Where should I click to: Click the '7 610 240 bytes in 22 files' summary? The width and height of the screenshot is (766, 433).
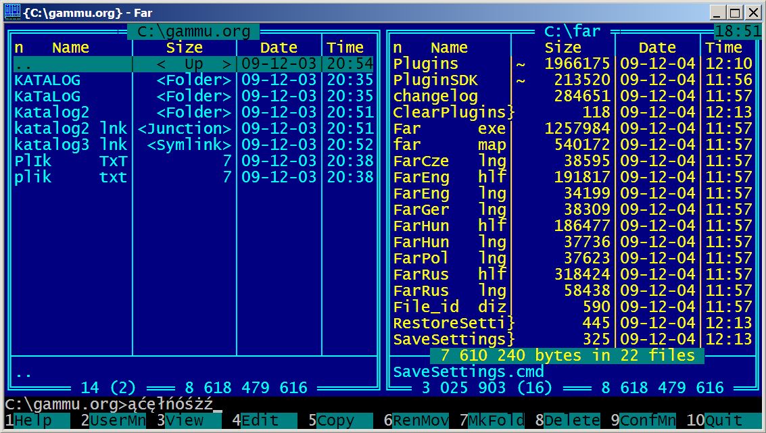[567, 355]
